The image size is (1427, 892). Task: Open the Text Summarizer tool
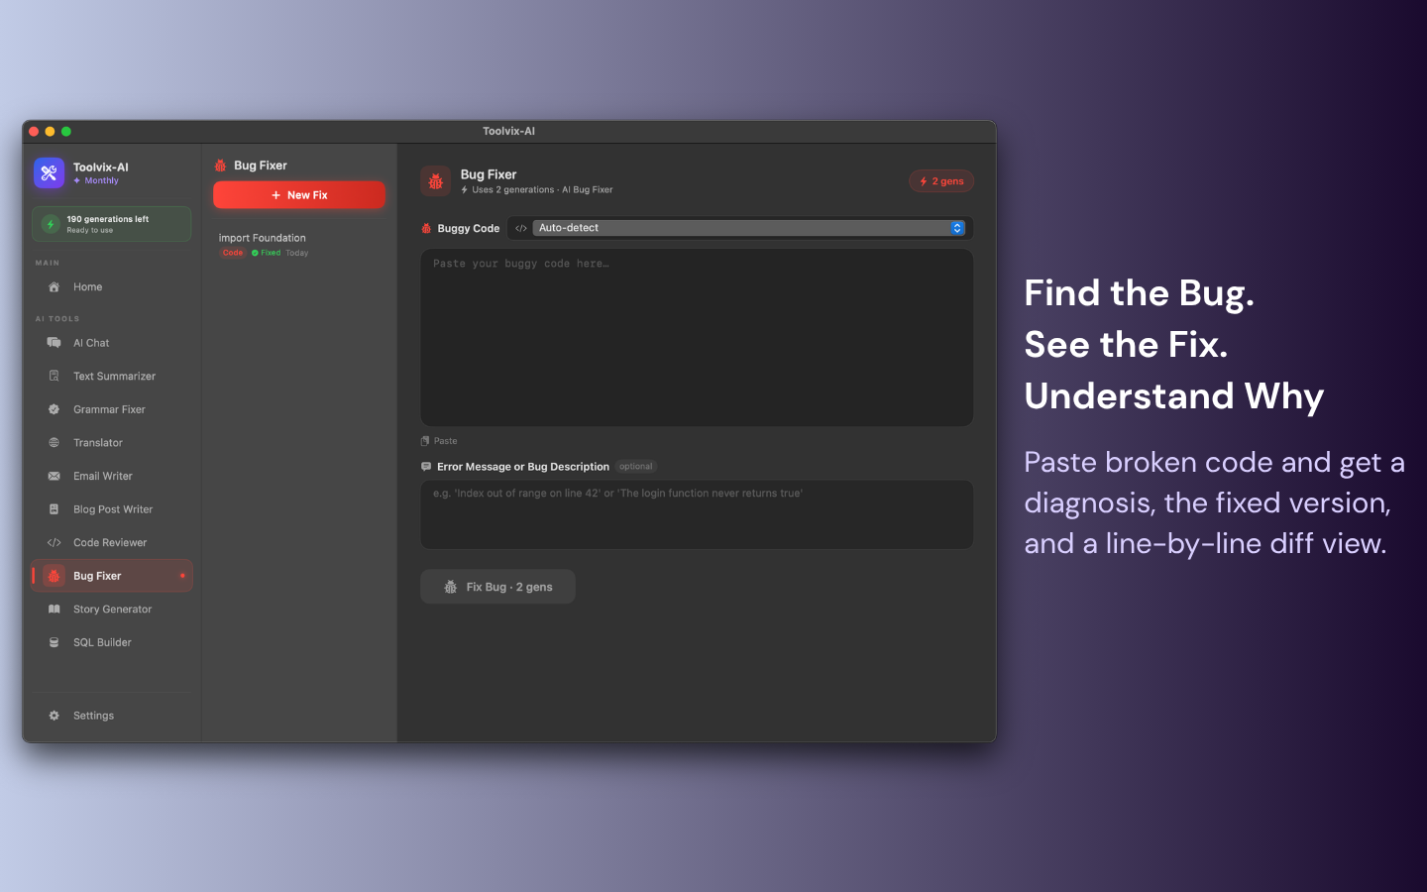pyautogui.click(x=112, y=377)
